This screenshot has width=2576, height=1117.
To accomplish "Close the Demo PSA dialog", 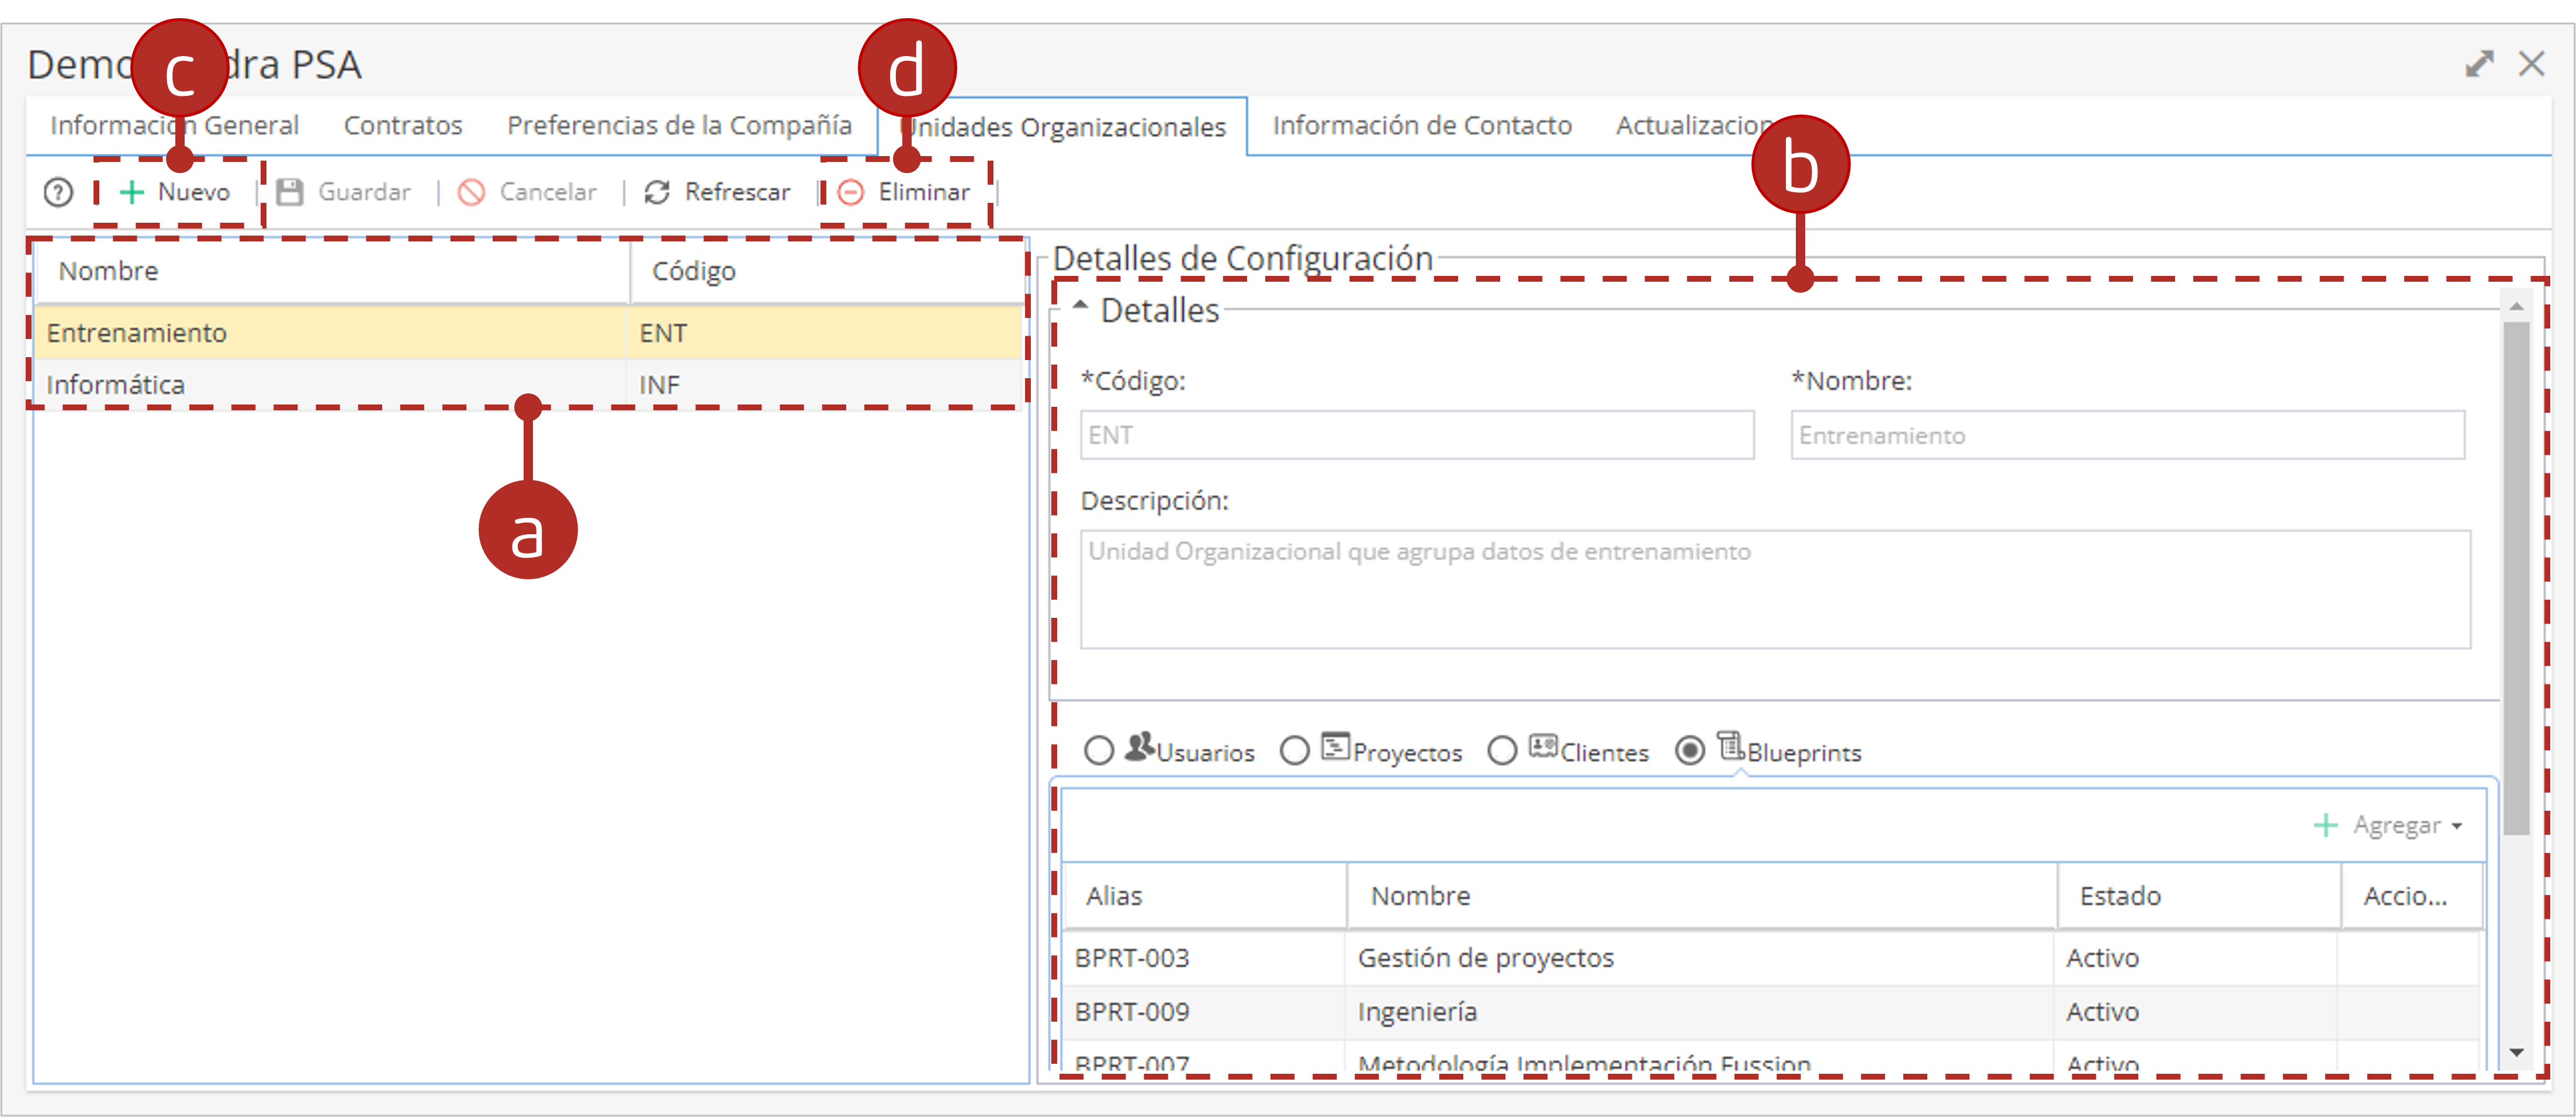I will click(x=2532, y=64).
